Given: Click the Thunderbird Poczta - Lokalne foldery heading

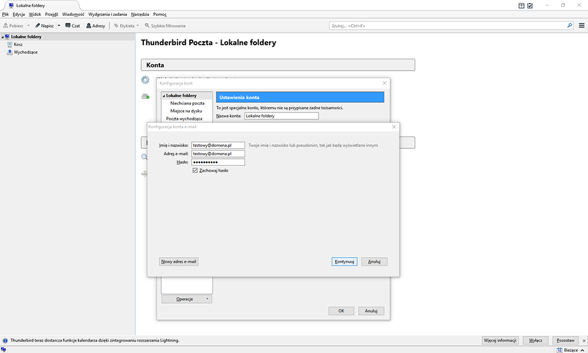Looking at the screenshot, I should coord(209,42).
